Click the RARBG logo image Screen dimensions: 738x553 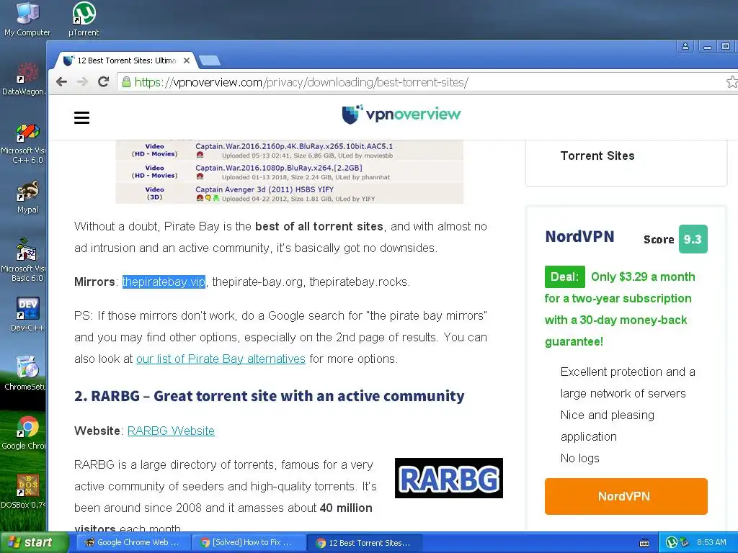pyautogui.click(x=448, y=478)
